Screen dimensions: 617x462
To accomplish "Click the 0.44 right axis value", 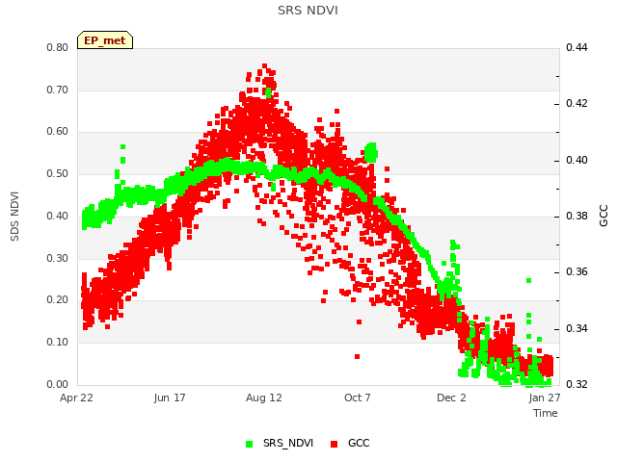I will point(577,47).
